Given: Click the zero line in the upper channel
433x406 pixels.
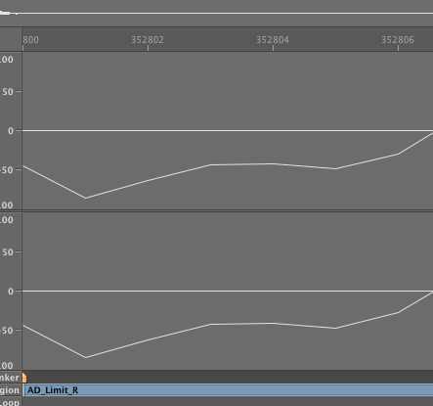Looking at the screenshot, I should pyautogui.click(x=228, y=130).
